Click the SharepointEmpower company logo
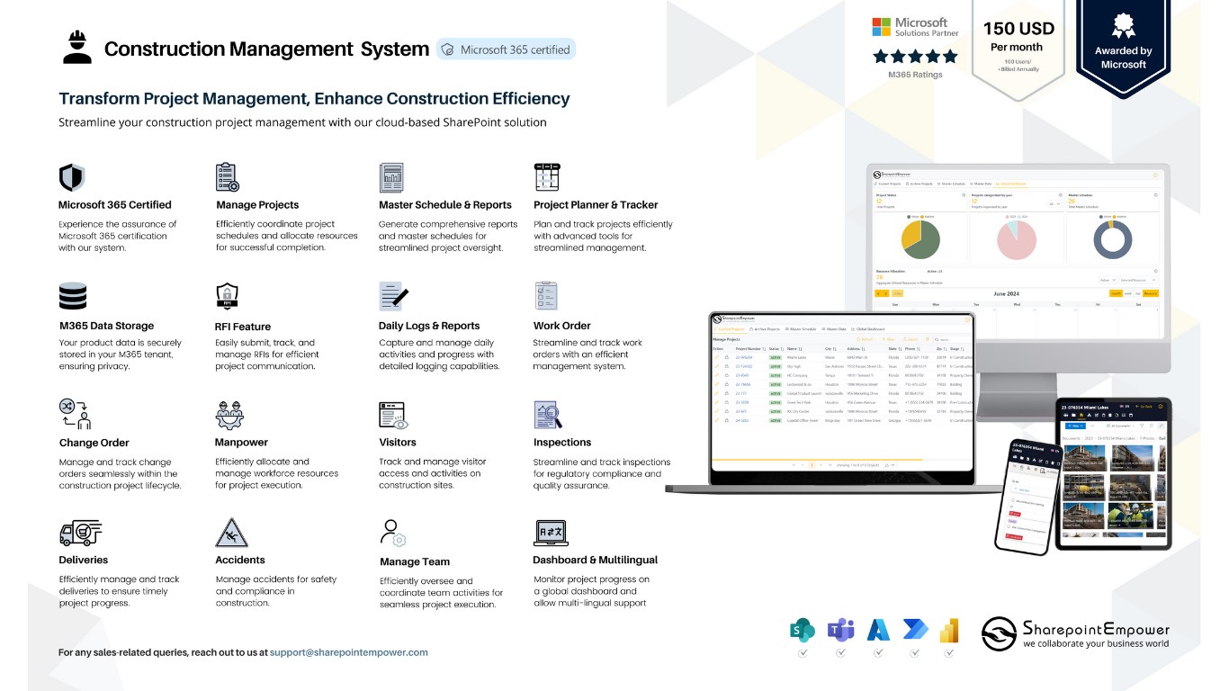The height and width of the screenshot is (691, 1229). [x=1075, y=633]
